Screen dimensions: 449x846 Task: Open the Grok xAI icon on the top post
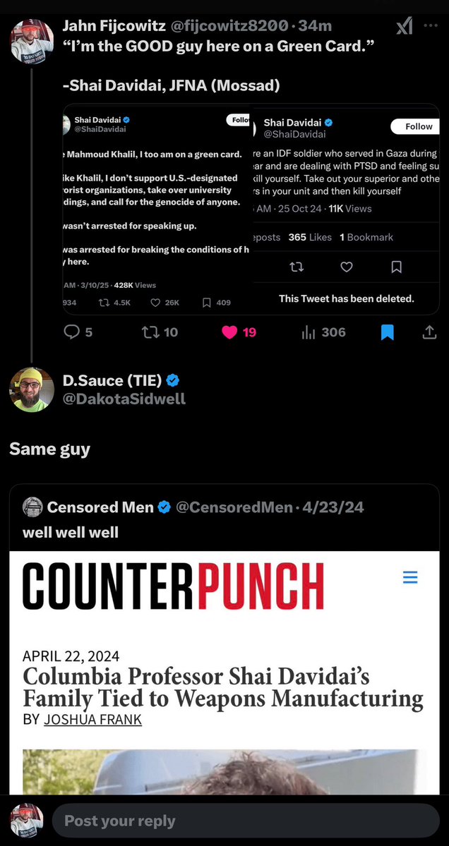[x=404, y=27]
